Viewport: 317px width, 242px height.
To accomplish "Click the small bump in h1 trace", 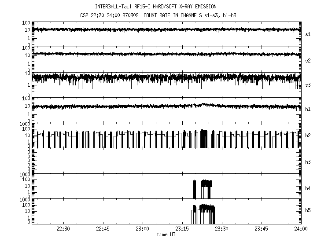I will tap(203, 105).
